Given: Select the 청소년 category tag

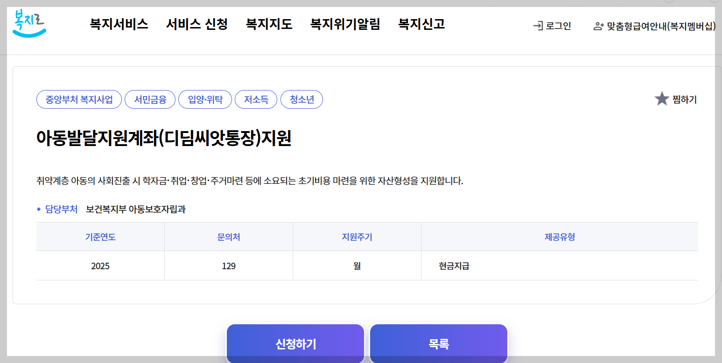Looking at the screenshot, I should click(x=301, y=99).
